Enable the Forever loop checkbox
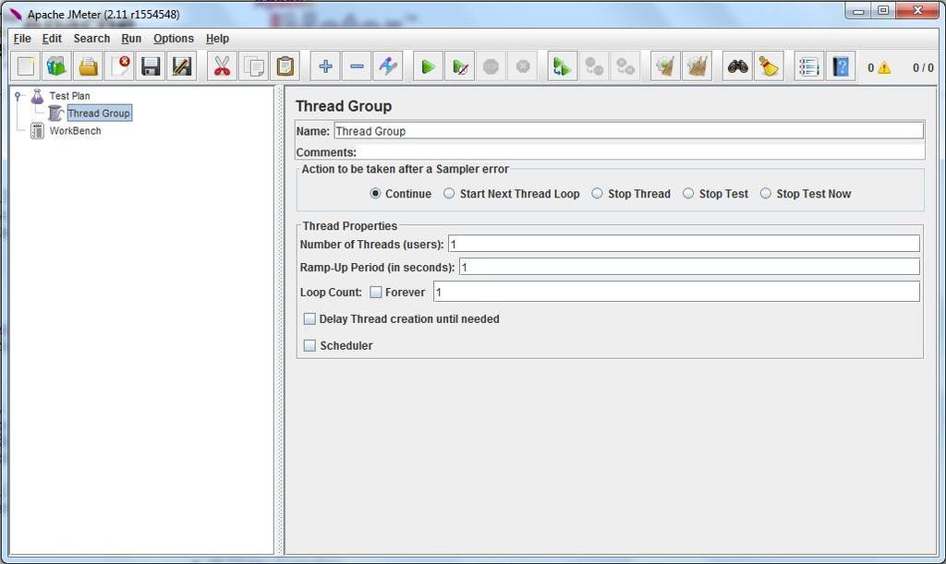 (376, 293)
